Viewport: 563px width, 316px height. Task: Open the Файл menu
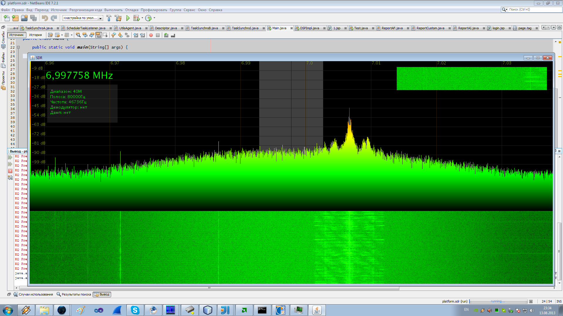pos(5,10)
